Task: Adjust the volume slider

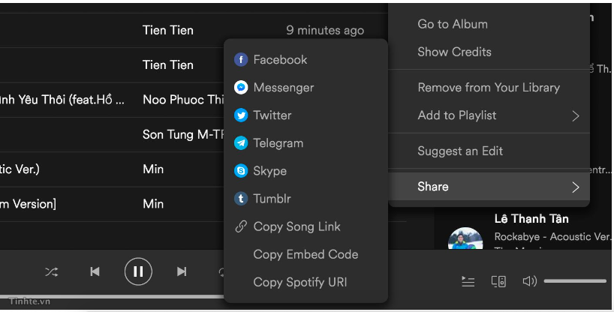Action: (575, 281)
